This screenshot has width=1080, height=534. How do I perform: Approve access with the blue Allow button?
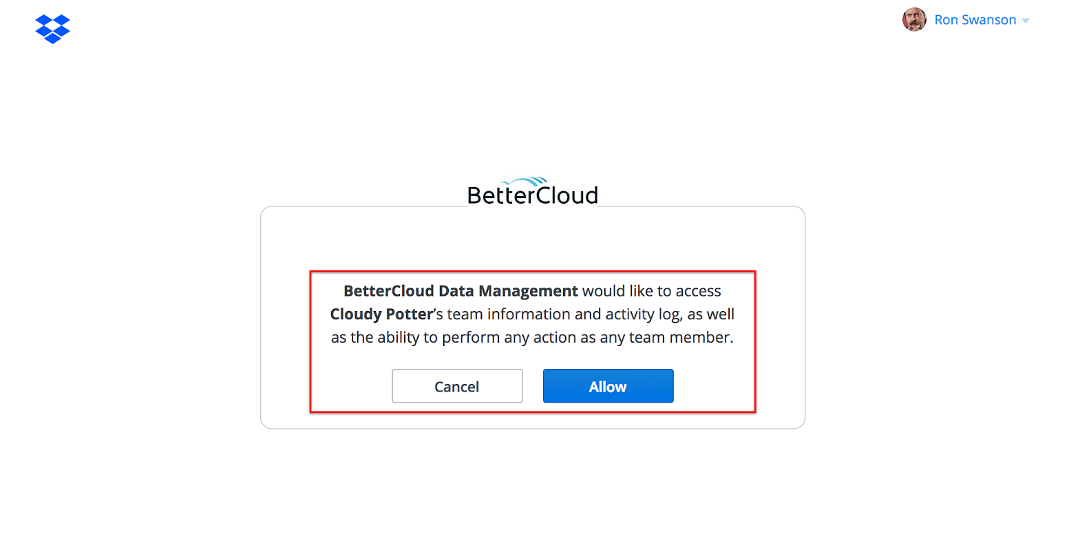(x=607, y=386)
